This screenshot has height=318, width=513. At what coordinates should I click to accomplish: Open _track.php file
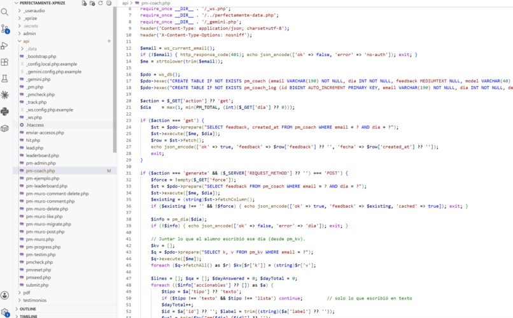tap(36, 102)
